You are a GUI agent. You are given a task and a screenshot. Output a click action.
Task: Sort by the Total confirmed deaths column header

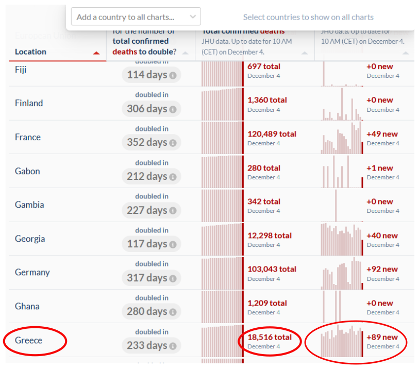pyautogui.click(x=305, y=53)
